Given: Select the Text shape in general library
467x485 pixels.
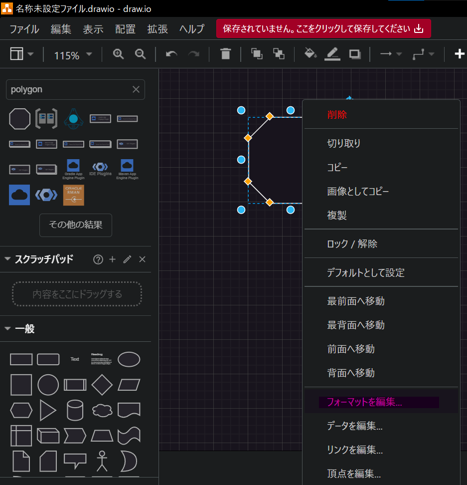Looking at the screenshot, I should click(75, 359).
